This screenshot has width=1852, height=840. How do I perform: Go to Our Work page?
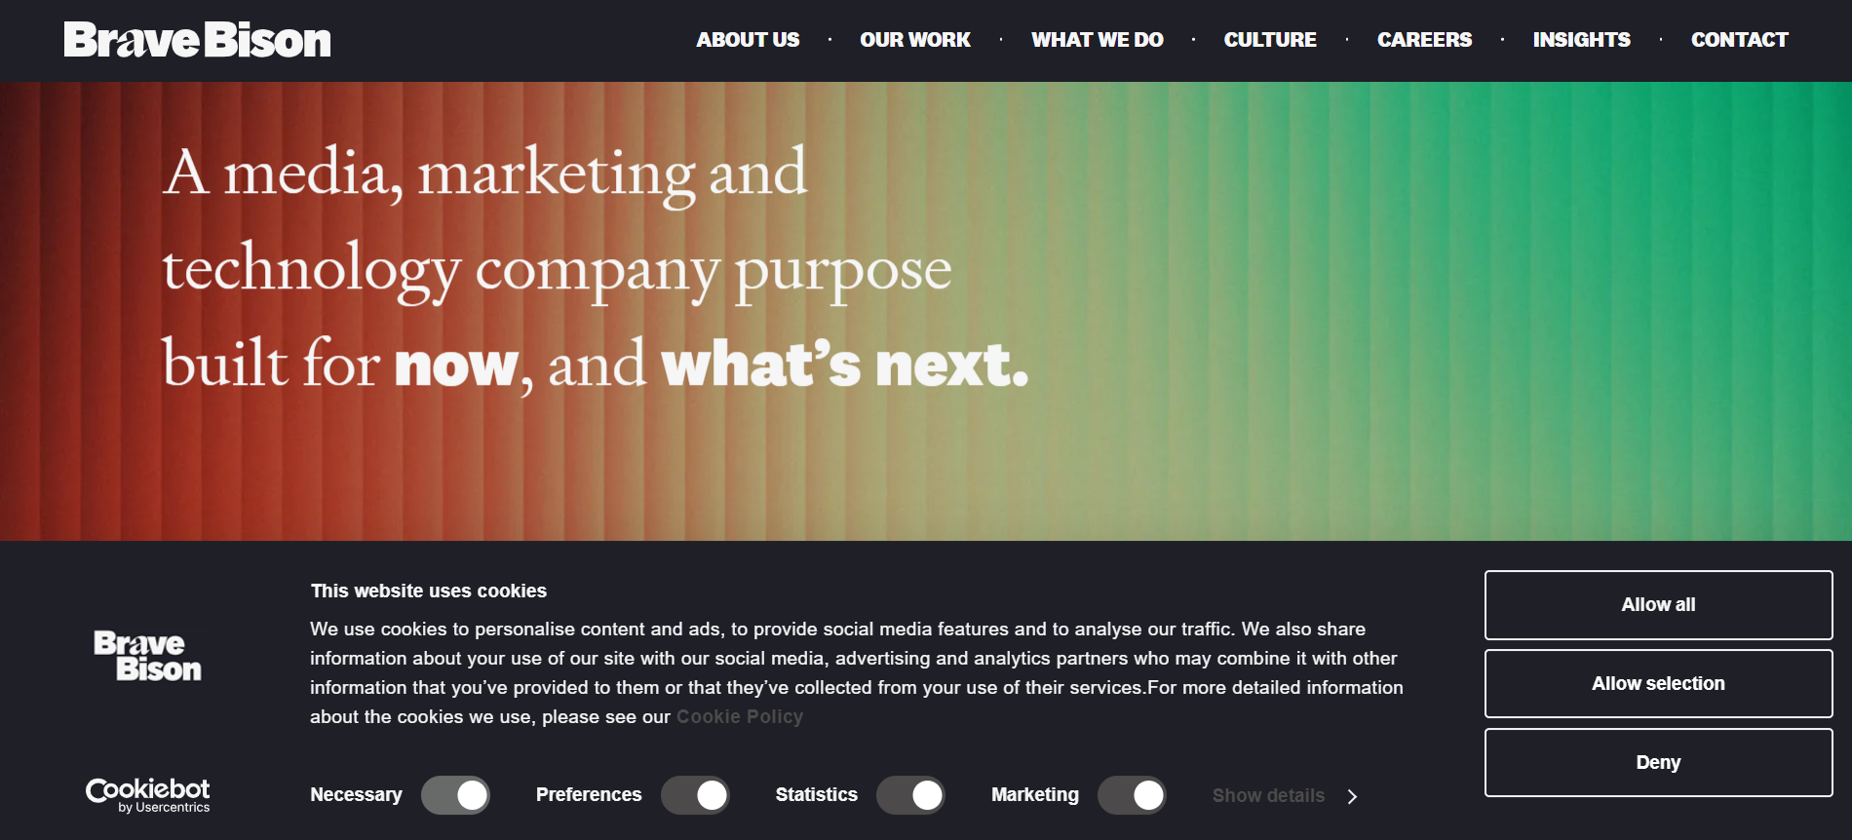[x=915, y=40]
